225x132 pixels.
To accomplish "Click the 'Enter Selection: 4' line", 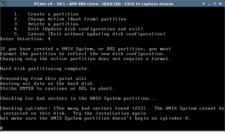I will coord(25,39).
